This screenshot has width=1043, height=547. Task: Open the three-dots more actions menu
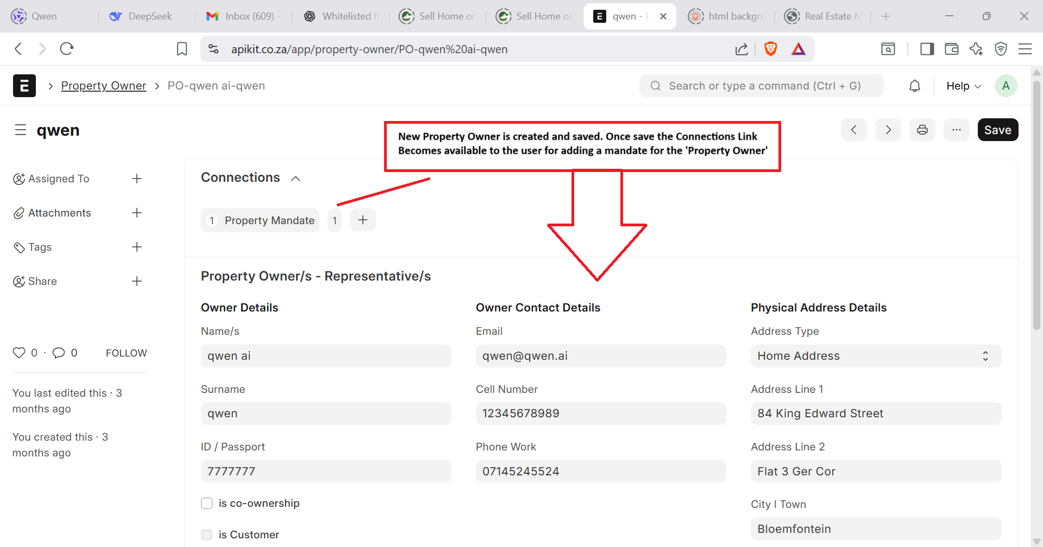(x=956, y=130)
